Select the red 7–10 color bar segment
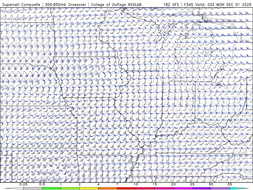Screen dimensions: 253x190 point(126,188)
